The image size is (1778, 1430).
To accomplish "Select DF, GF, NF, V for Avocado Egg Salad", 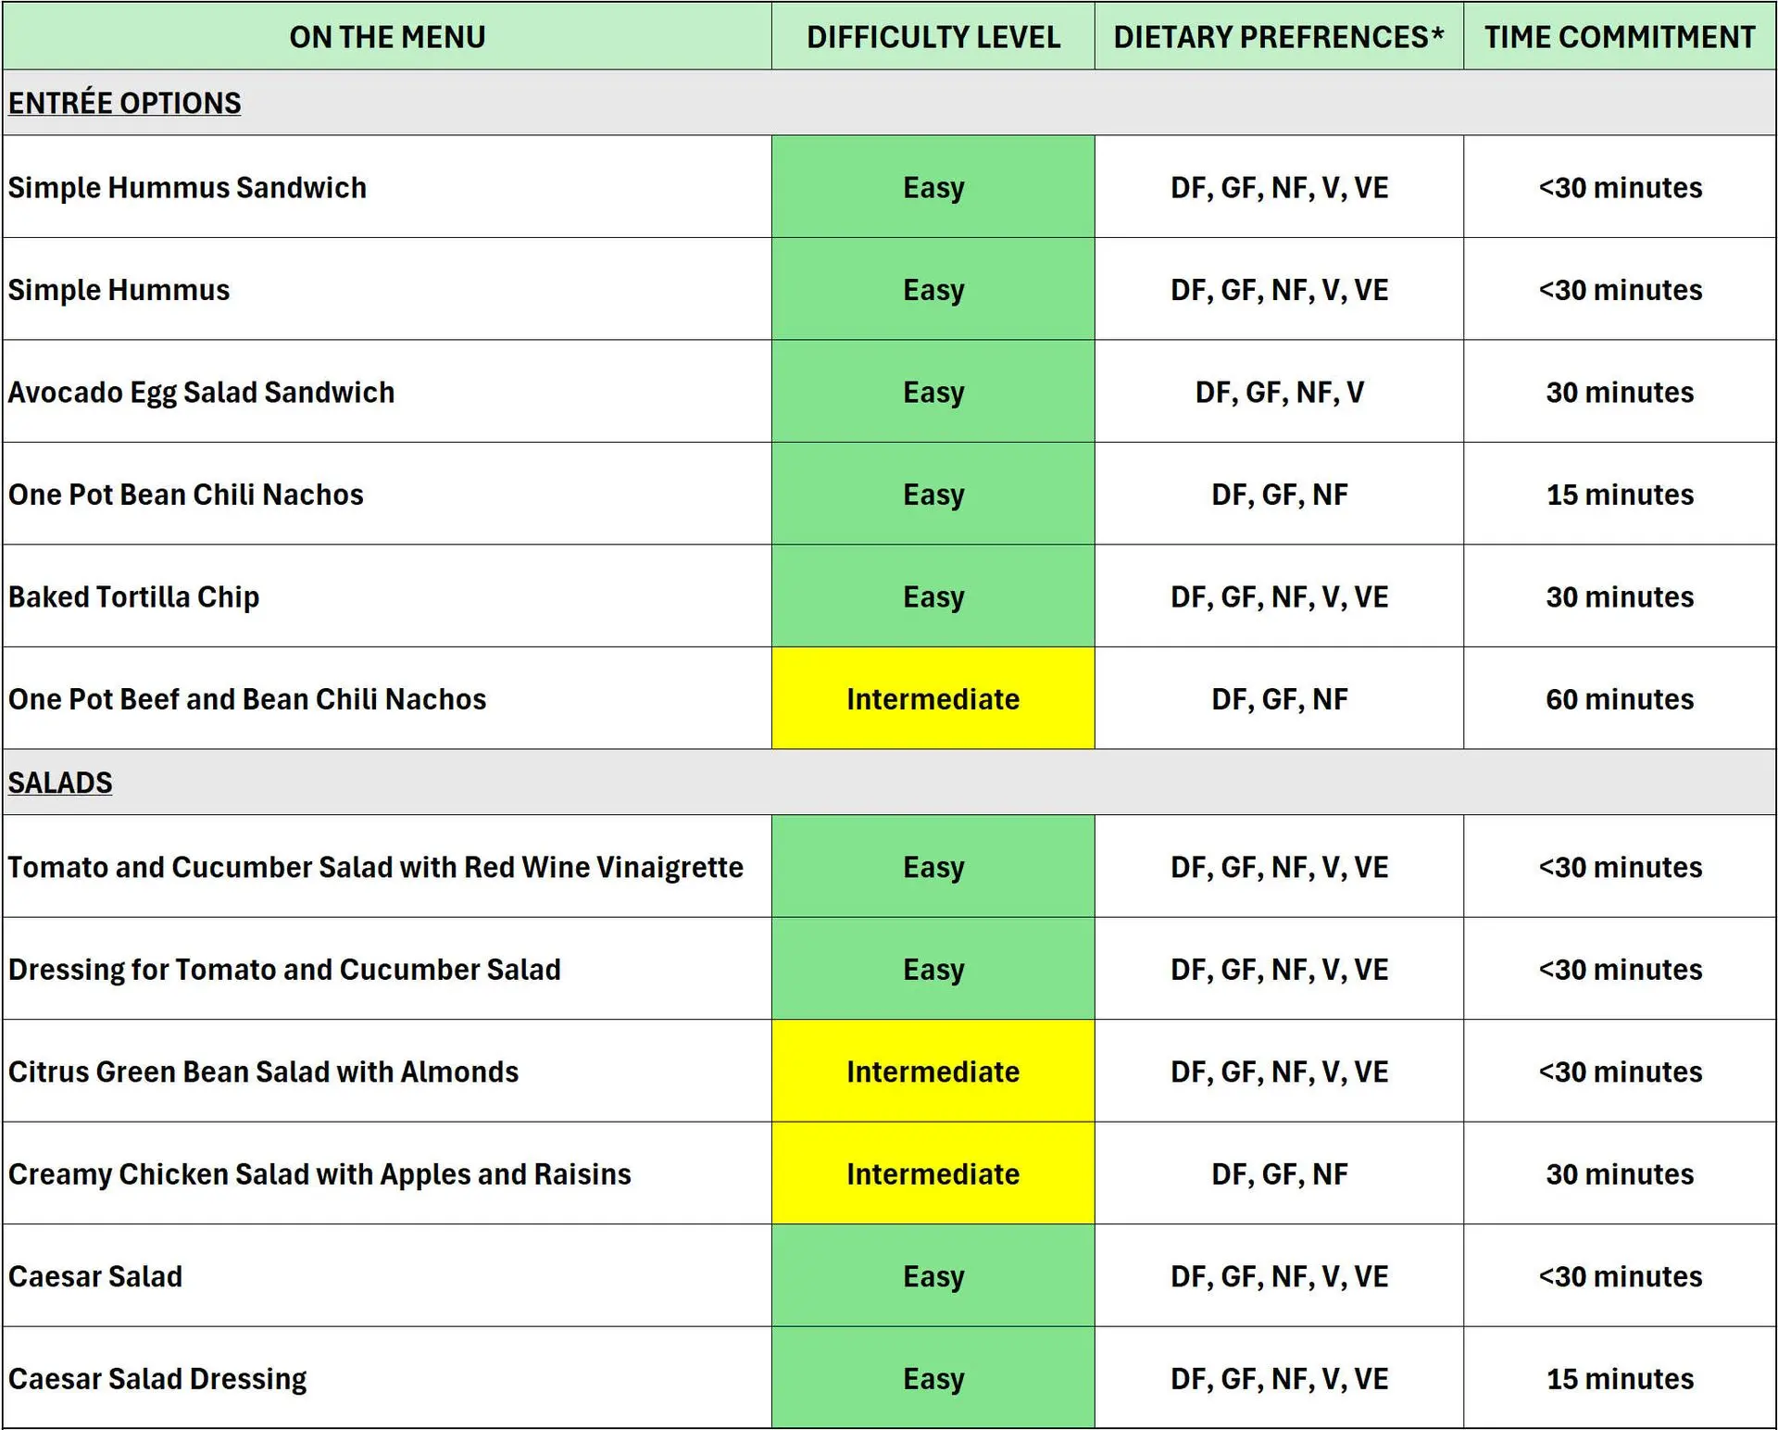I will (x=1279, y=392).
